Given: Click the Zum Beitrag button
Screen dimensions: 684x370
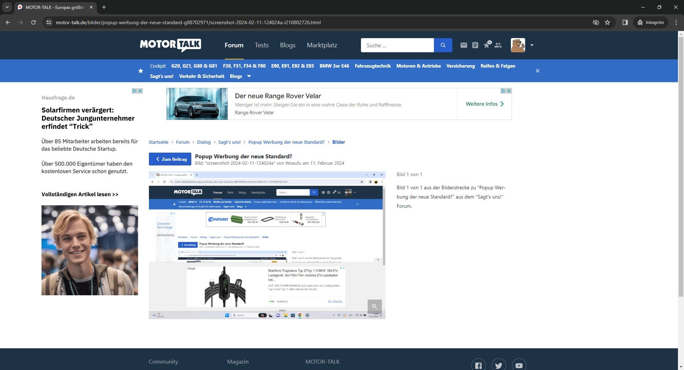Looking at the screenshot, I should (x=170, y=159).
